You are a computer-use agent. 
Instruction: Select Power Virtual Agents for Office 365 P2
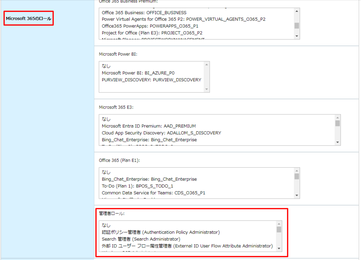tap(183, 19)
